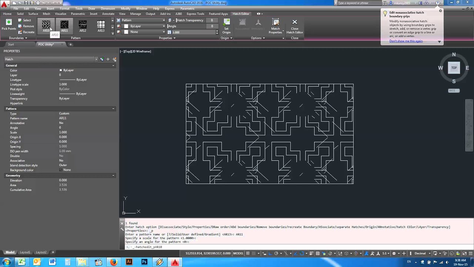Choose the AR13 hatch pattern swatch
This screenshot has width=474, height=267.
point(101,26)
